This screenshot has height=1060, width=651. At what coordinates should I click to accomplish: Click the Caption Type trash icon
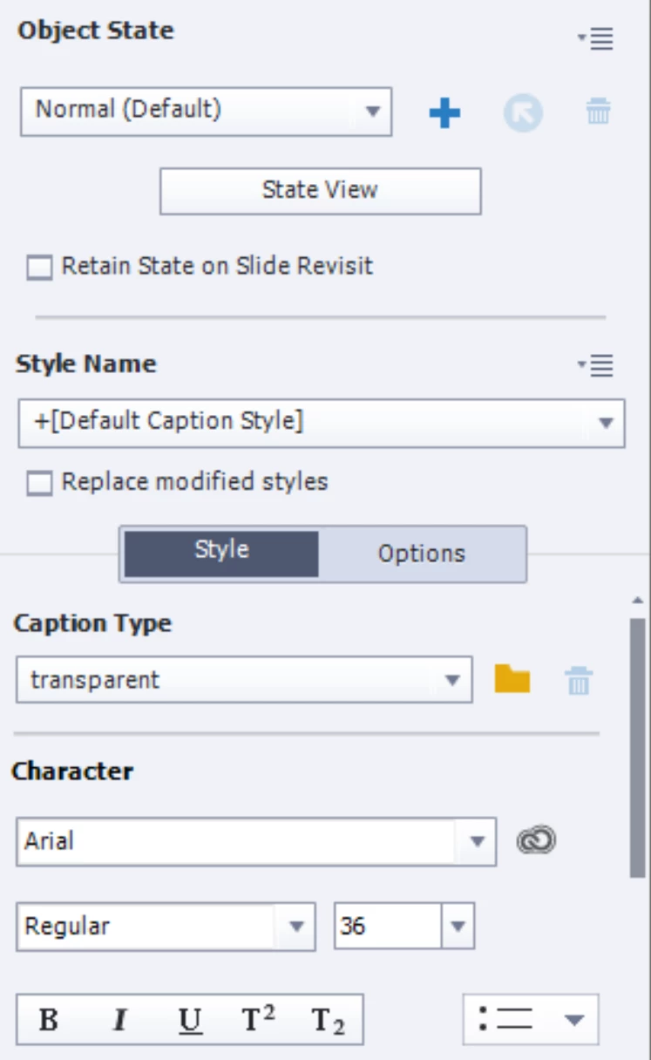pyautogui.click(x=579, y=680)
